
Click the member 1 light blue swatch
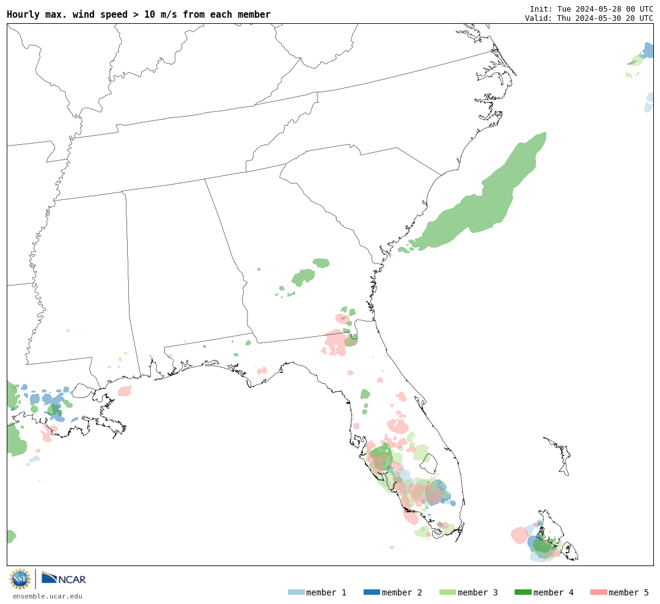click(296, 592)
